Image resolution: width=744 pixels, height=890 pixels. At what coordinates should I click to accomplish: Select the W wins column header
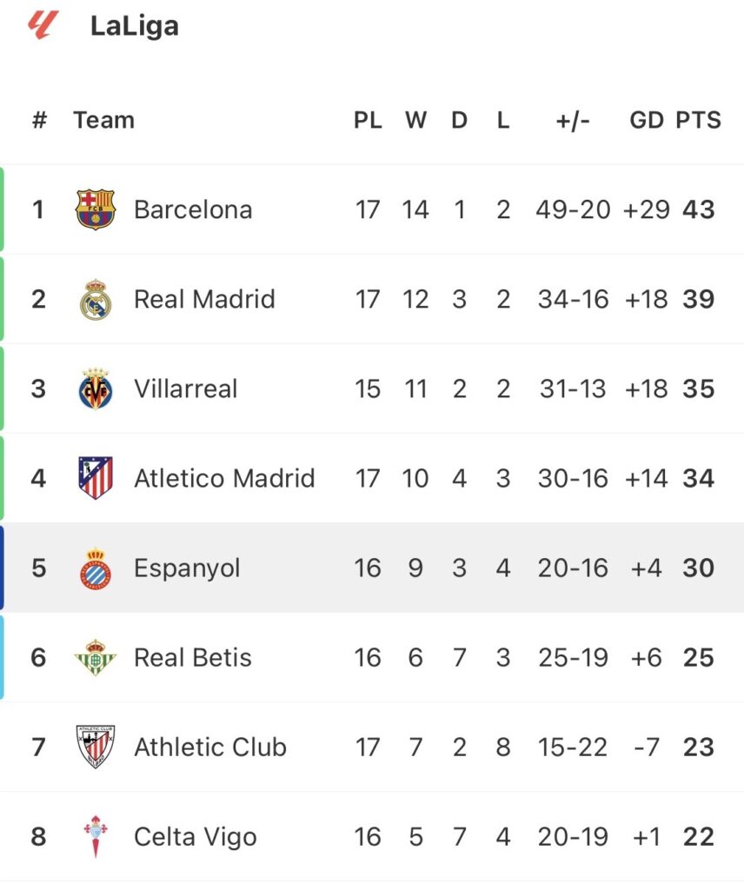pyautogui.click(x=416, y=120)
